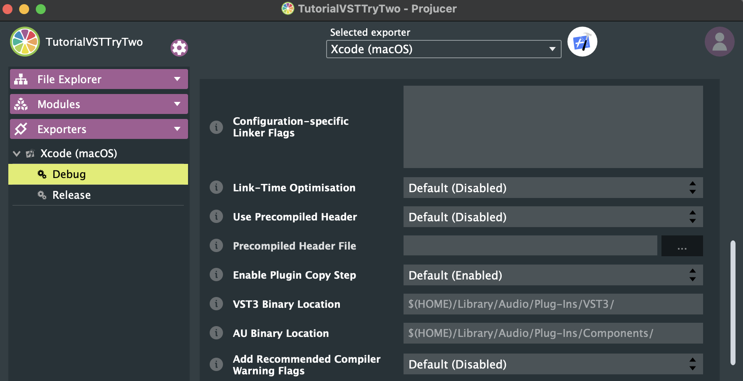Open the Selected exporter dropdown
743x381 pixels.
pyautogui.click(x=443, y=49)
